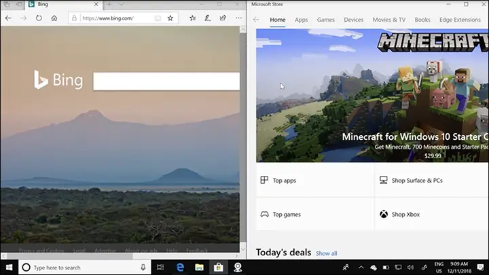The image size is (489, 275).
Task: Go to Edge home page icon
Action: pos(54,18)
